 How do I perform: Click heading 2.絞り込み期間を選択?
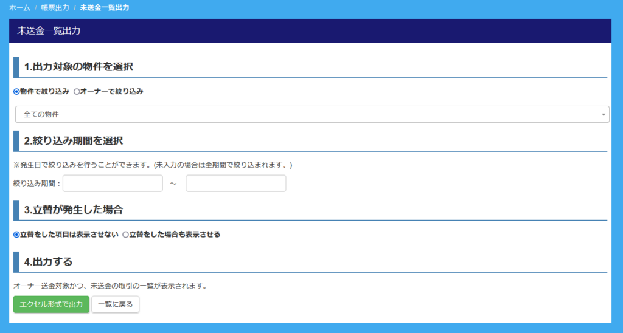tap(74, 141)
